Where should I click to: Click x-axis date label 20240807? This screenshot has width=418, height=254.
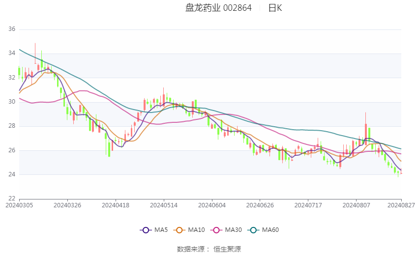357,205
